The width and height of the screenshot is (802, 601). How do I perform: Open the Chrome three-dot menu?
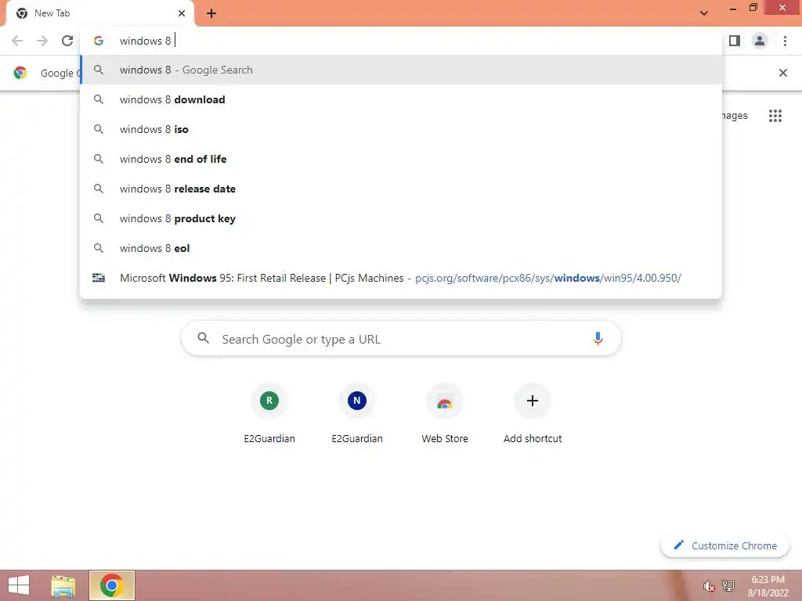[x=785, y=41]
